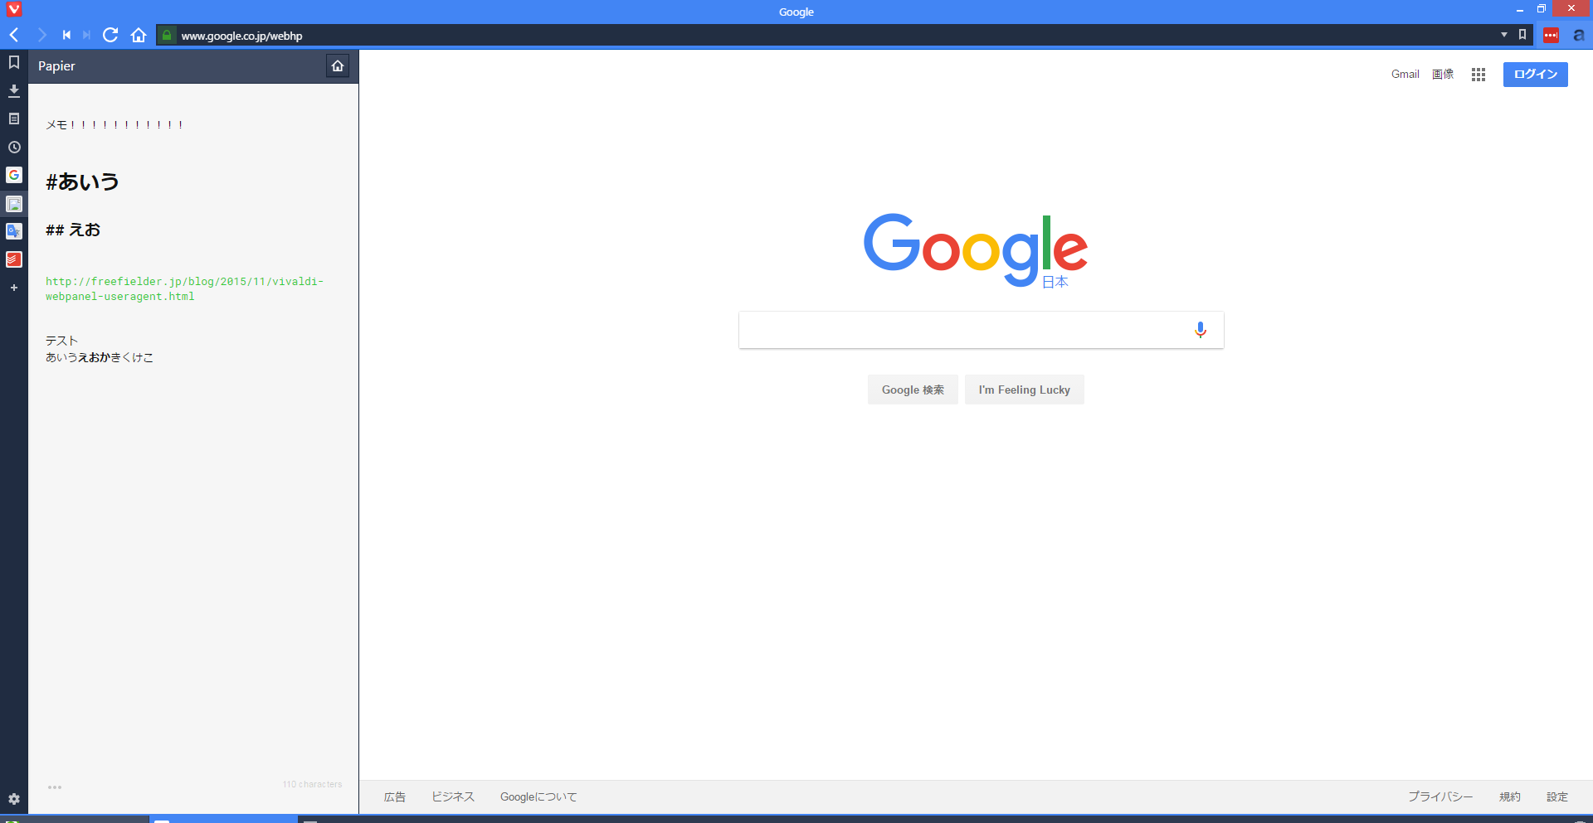Open the Google web panel
This screenshot has width=1593, height=823.
[14, 175]
